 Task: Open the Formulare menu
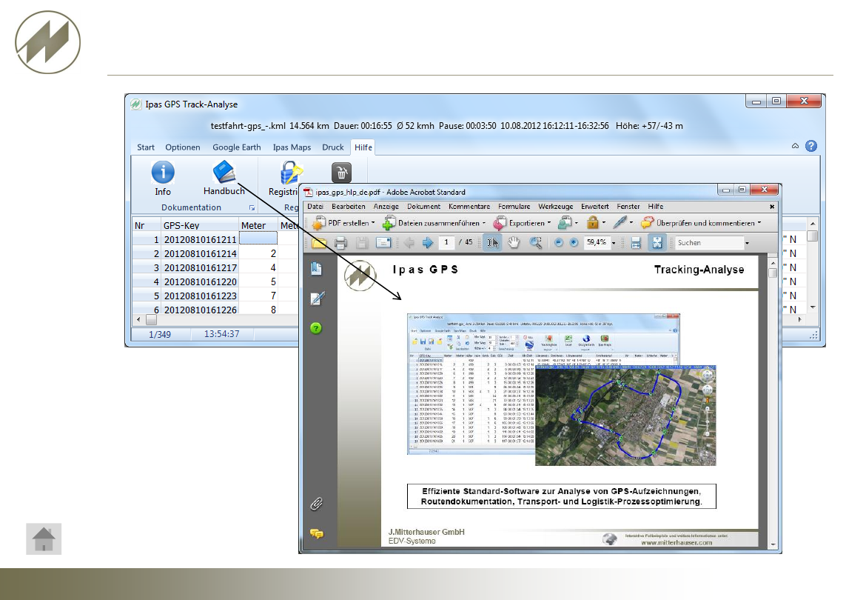click(514, 207)
